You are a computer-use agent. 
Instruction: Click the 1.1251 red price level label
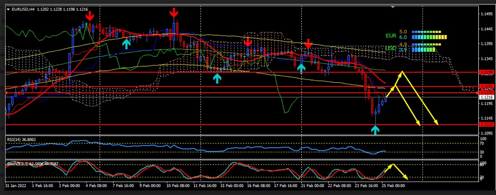(x=486, y=86)
